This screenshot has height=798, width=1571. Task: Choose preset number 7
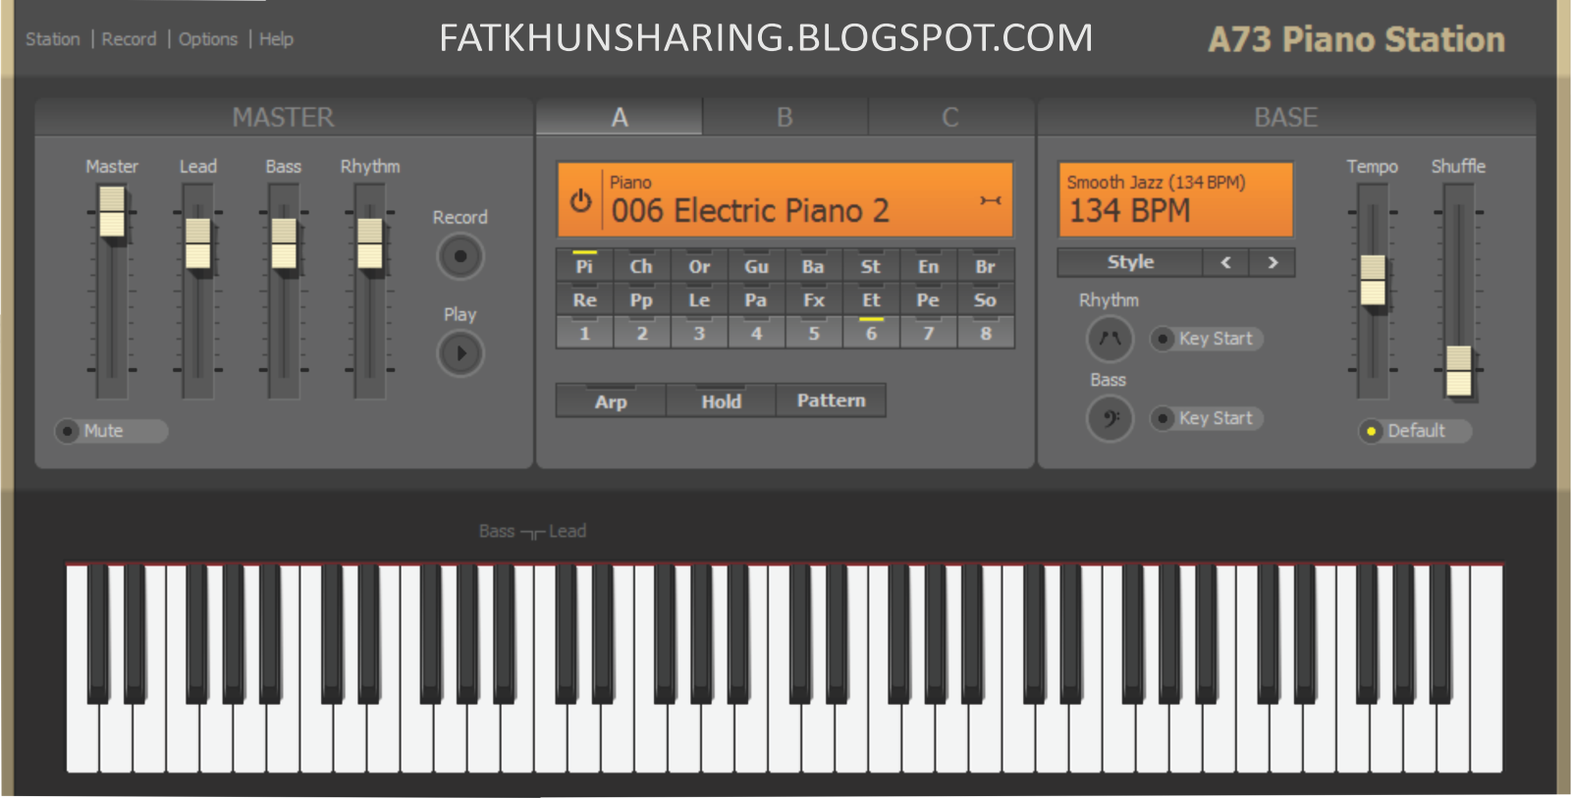pyautogui.click(x=928, y=333)
